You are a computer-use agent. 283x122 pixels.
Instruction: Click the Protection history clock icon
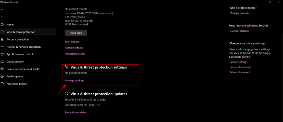pos(2,84)
